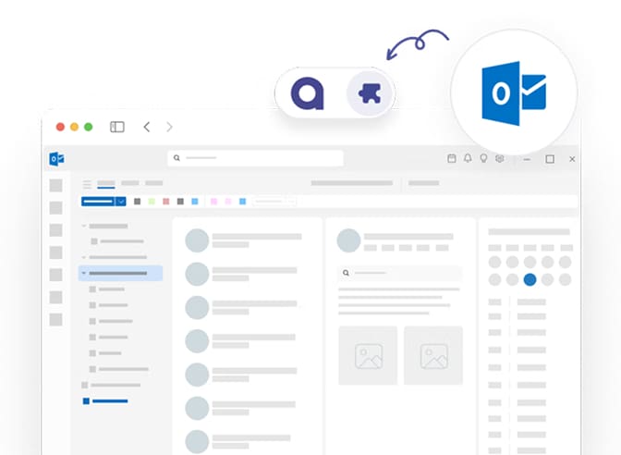Open the right image attachment thumbnail
Image resolution: width=621 pixels, height=455 pixels.
point(433,355)
